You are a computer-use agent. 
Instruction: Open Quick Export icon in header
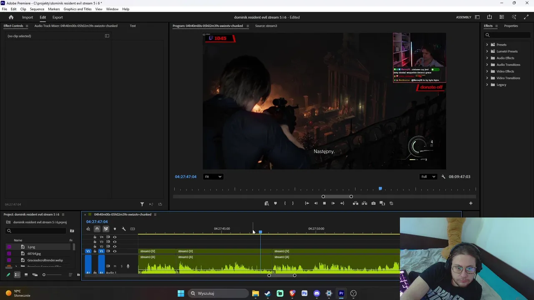coord(489,17)
